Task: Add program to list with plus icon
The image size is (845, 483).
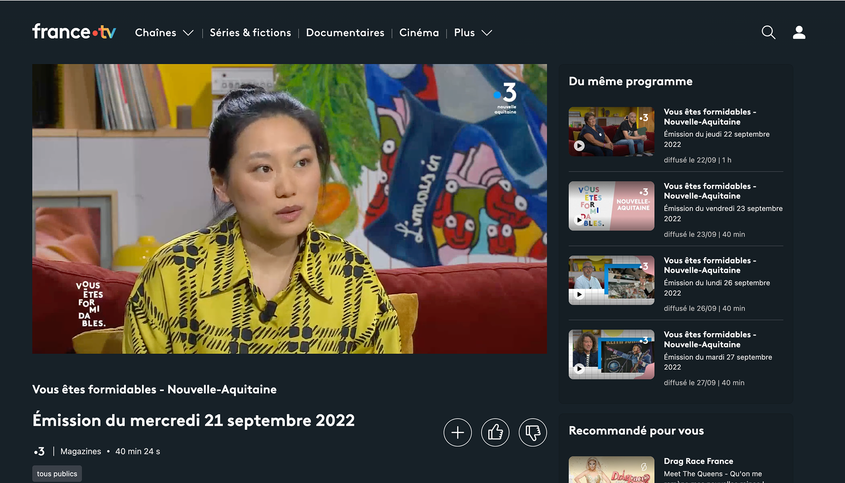Action: tap(457, 432)
